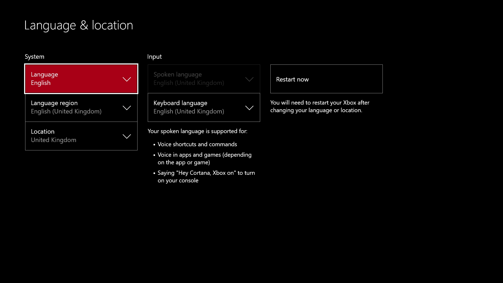
Task: Expand the Language region chevron
Action: tap(127, 107)
